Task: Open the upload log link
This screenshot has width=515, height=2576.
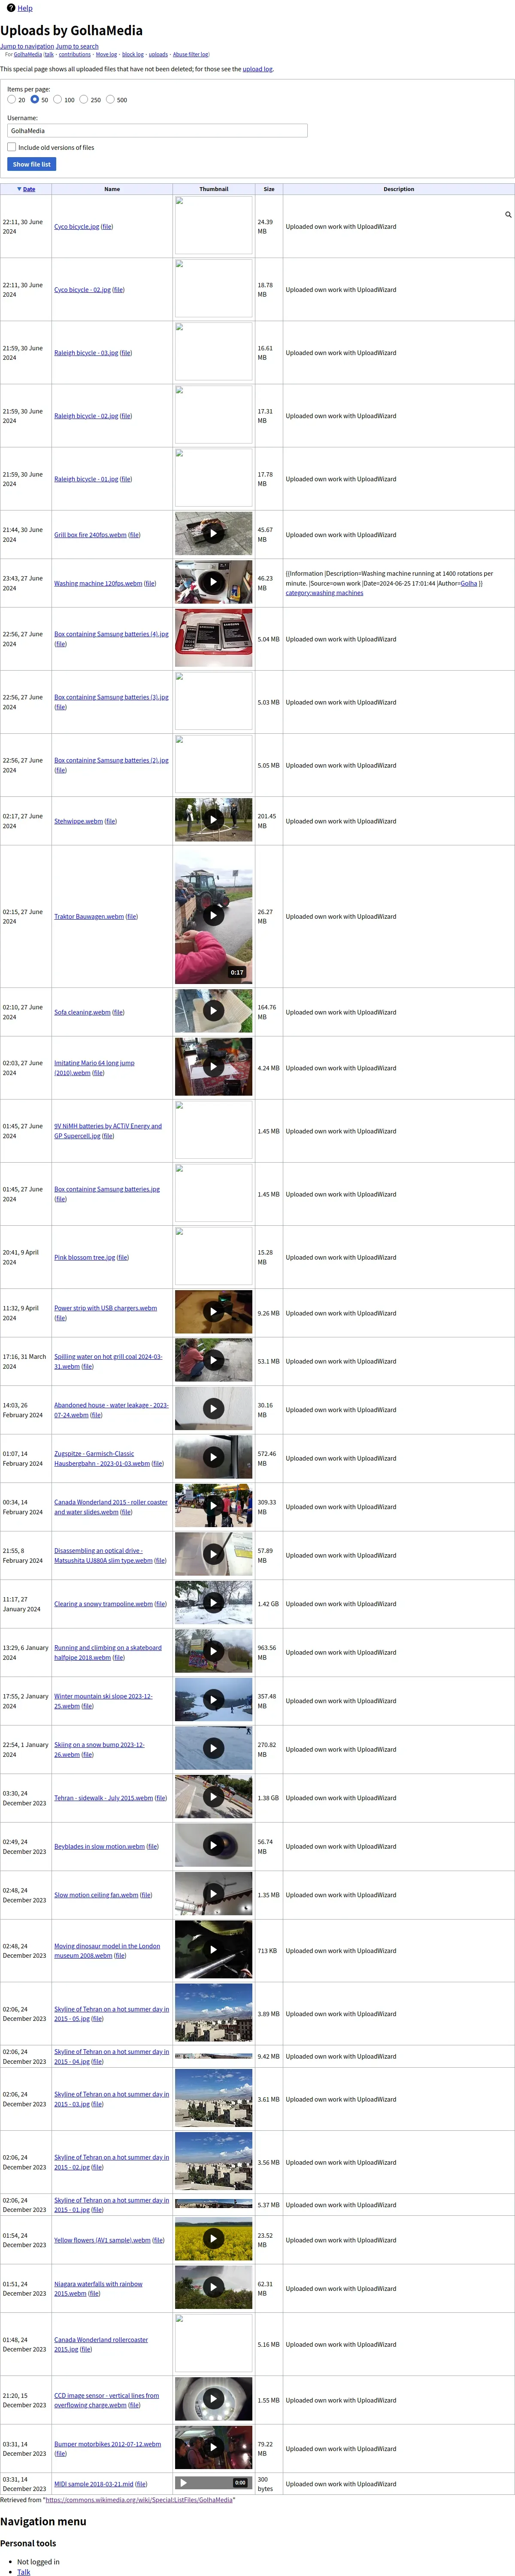Action: pyautogui.click(x=257, y=69)
